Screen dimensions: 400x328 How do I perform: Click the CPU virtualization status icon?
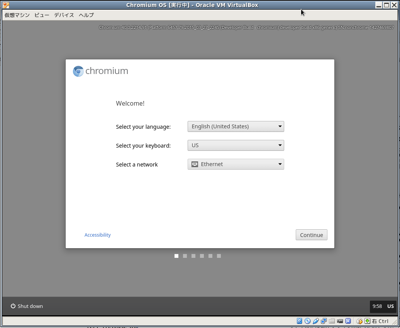tap(348, 321)
